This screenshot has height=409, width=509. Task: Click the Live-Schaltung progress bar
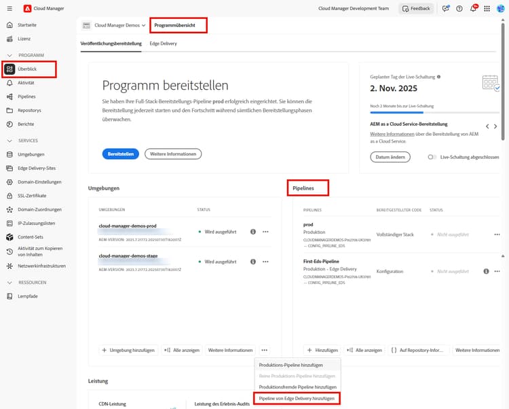point(434,112)
